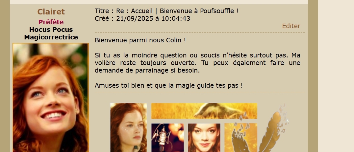Image resolution: width=354 pixels, height=152 pixels.
Task: Click the word Magicorrectrice under the username
Action: point(51,37)
